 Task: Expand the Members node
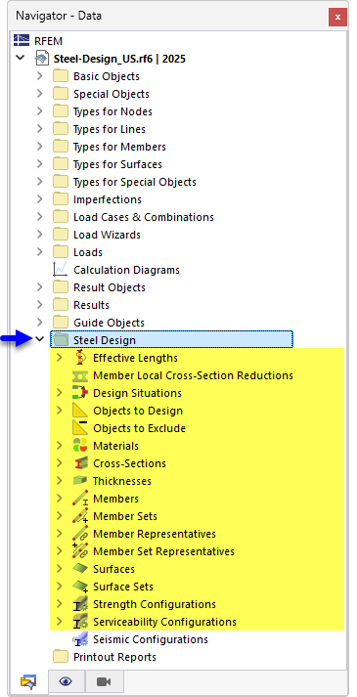click(x=60, y=499)
